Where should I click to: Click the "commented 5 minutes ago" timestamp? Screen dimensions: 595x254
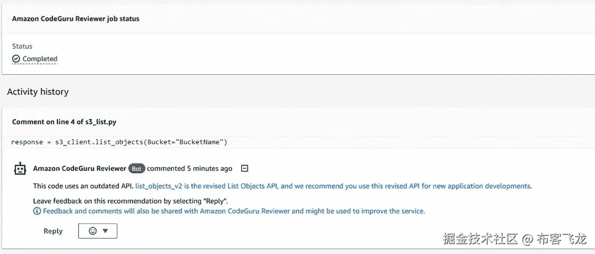tap(189, 168)
